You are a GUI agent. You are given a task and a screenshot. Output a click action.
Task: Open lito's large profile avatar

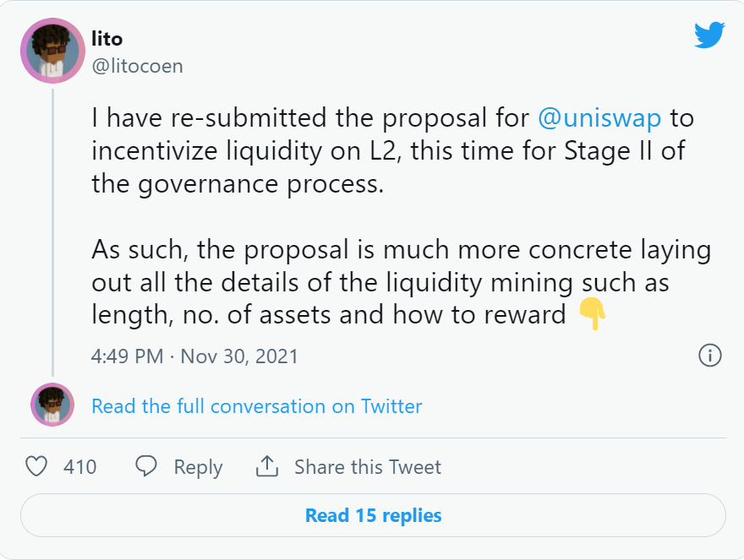click(x=52, y=51)
